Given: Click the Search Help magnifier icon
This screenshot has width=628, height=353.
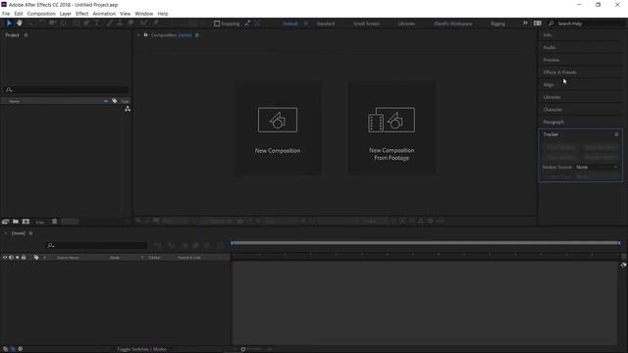Looking at the screenshot, I should [551, 24].
